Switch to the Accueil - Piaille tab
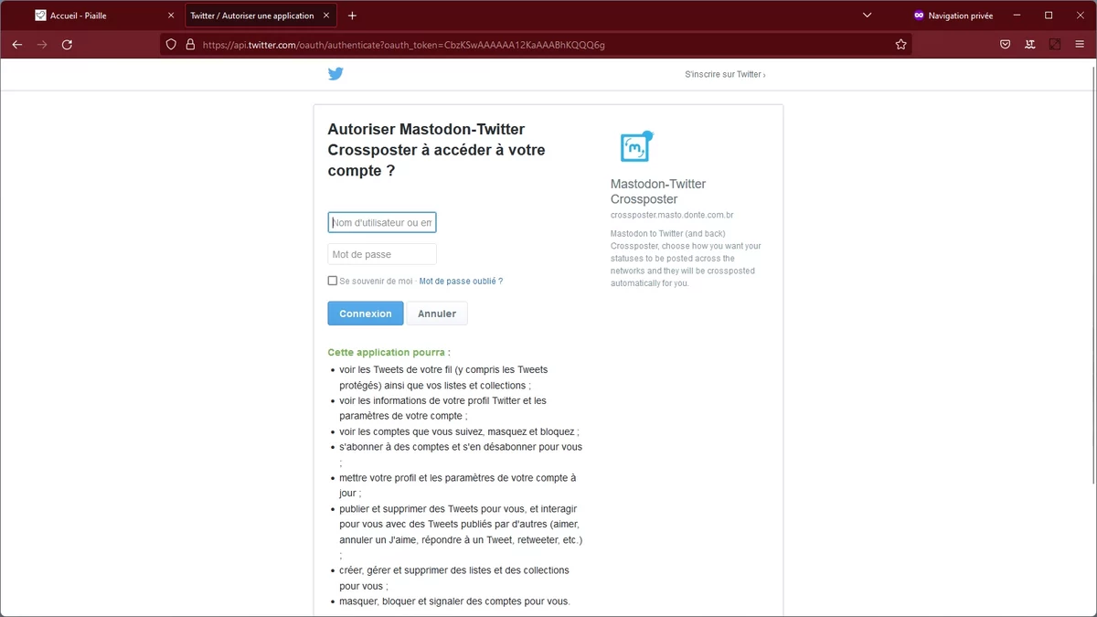This screenshot has width=1097, height=617. tap(104, 16)
